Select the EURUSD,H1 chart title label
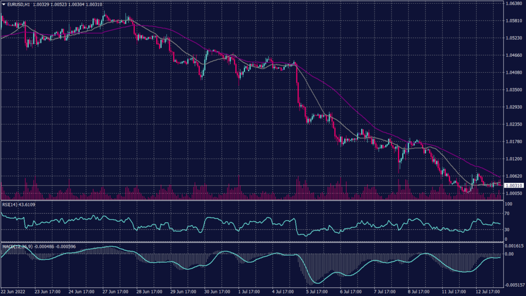 (18, 4)
